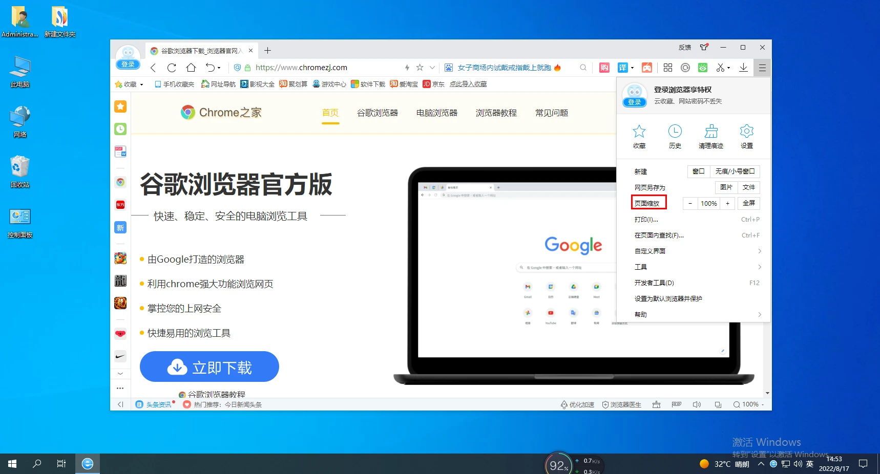Open the PDF to Word sidebar icon

pos(120,152)
